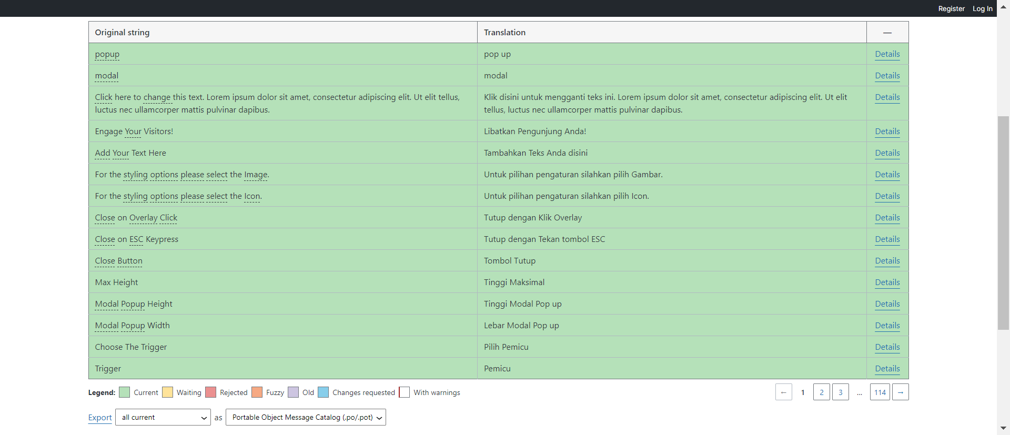Open export format dropdown (.po/.pot)

[306, 418]
